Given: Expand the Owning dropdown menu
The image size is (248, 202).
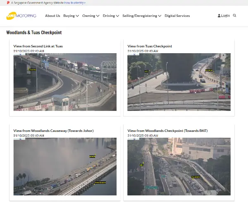Looking at the screenshot, I should point(91,16).
